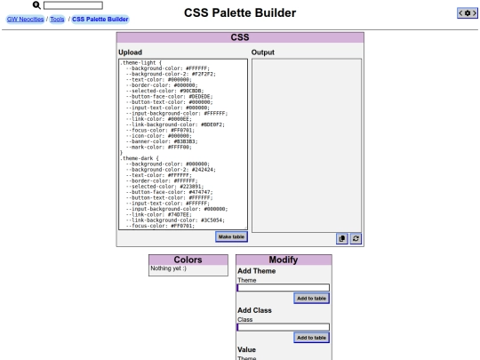Click the '--background-color: #FFFFFF;' line
Screen dimensions: 480x360
pyautogui.click(x=168, y=68)
